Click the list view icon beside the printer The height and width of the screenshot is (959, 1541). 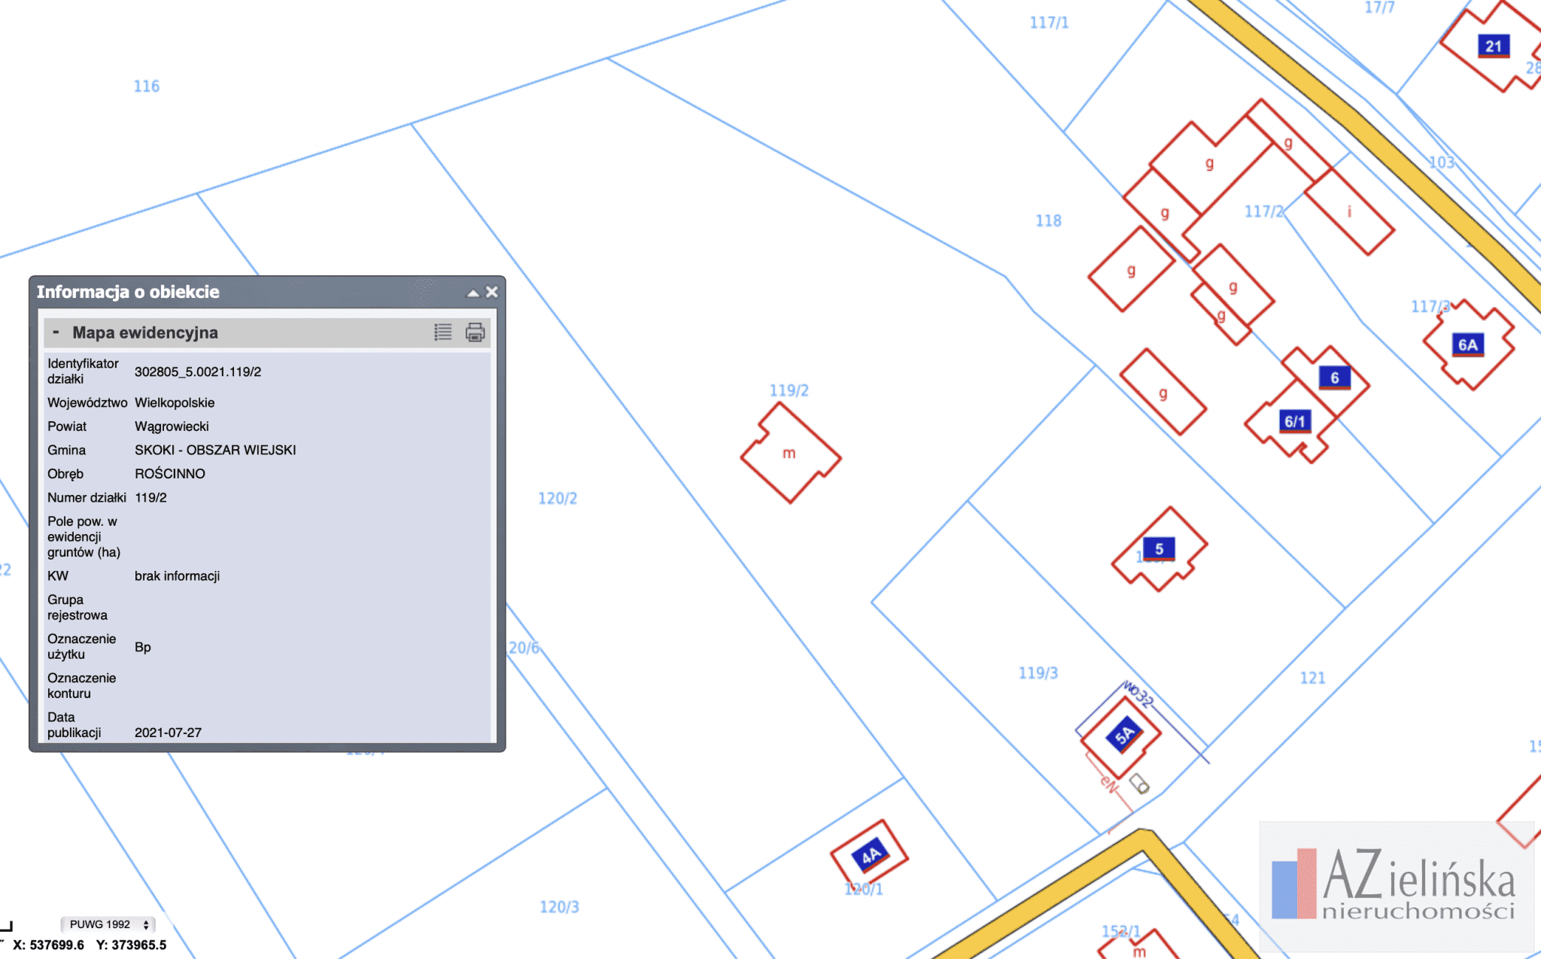443,332
